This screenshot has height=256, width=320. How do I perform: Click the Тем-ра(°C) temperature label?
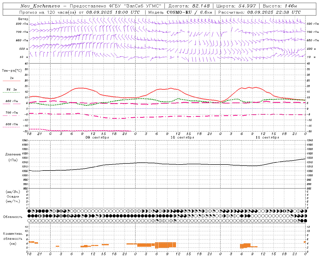pyautogui.click(x=12, y=71)
